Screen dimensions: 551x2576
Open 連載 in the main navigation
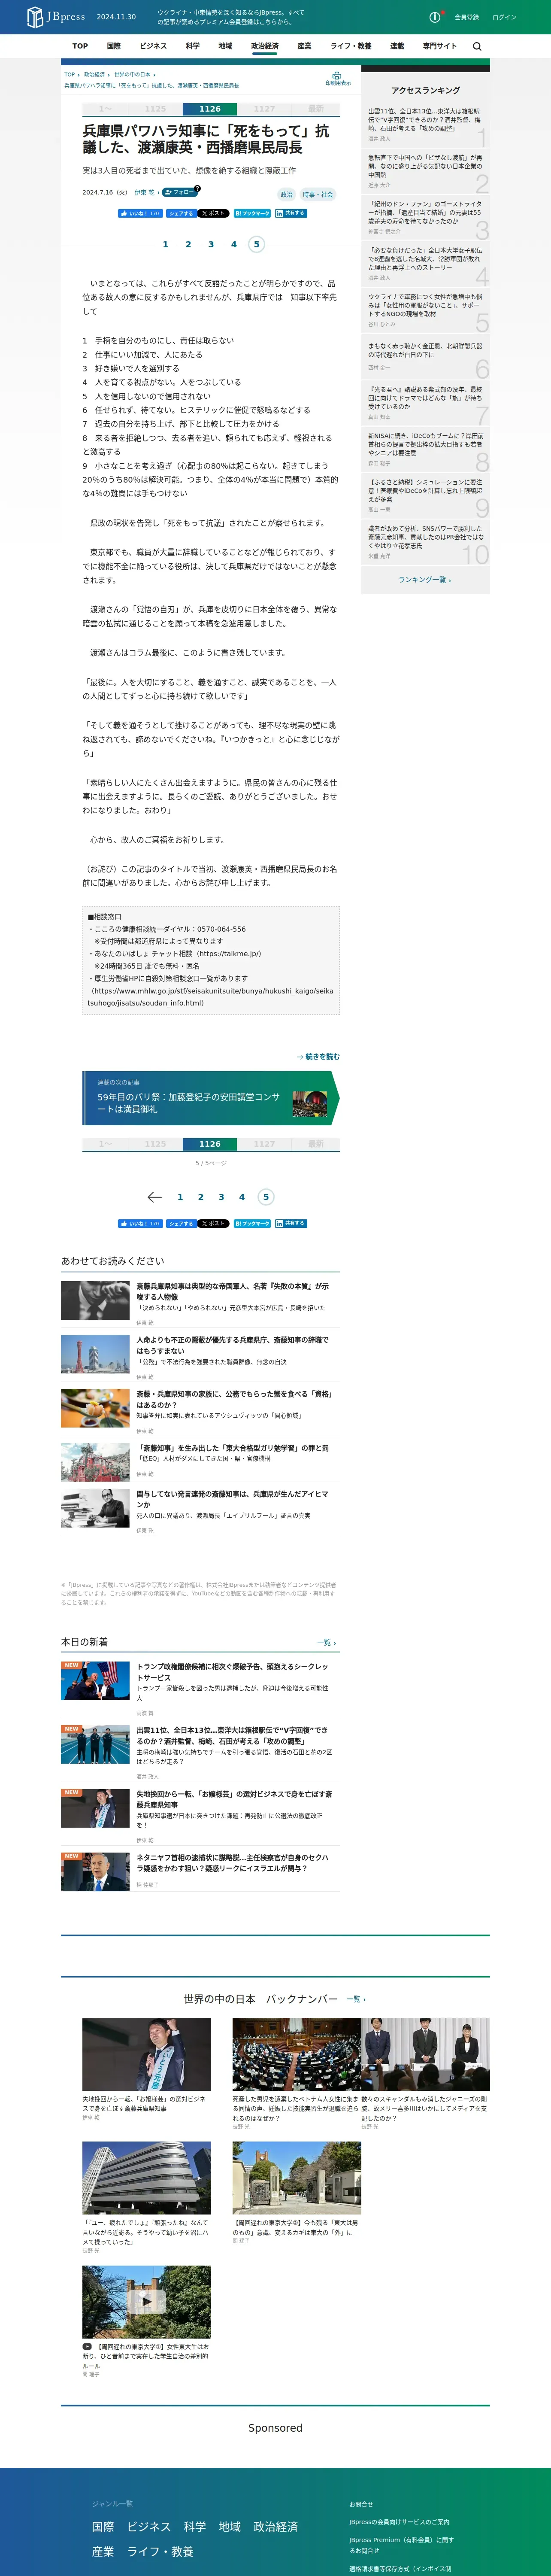[397, 46]
